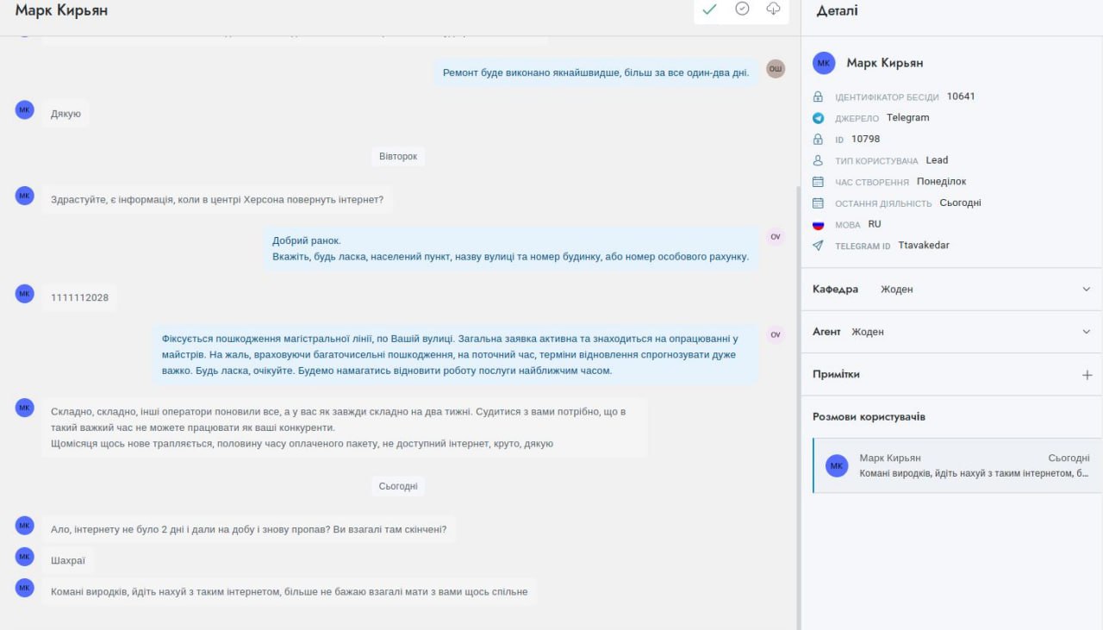Click the Сьогодні date separator in chat
Image resolution: width=1103 pixels, height=630 pixels.
point(398,487)
